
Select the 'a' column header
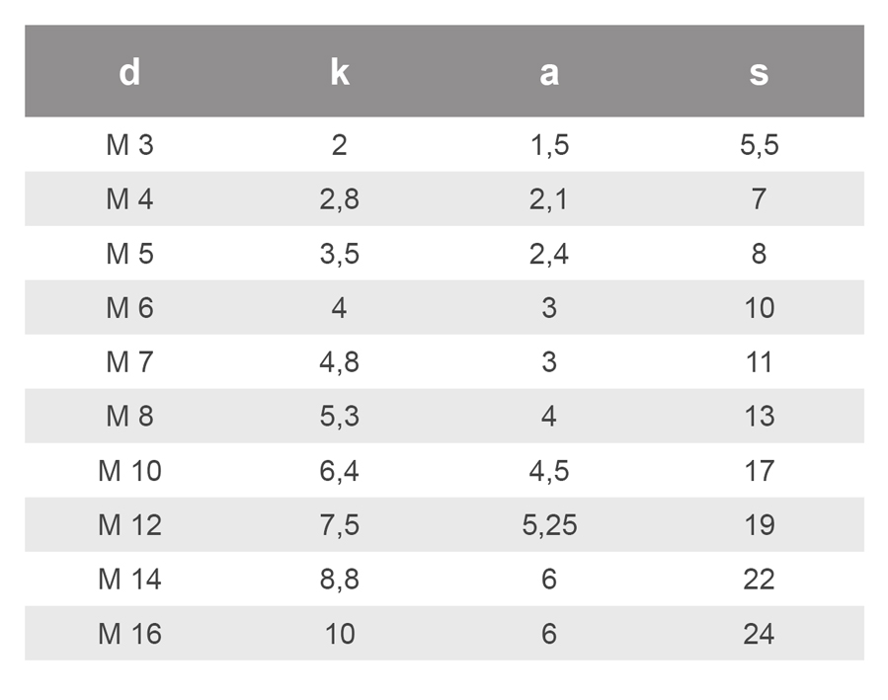(549, 72)
